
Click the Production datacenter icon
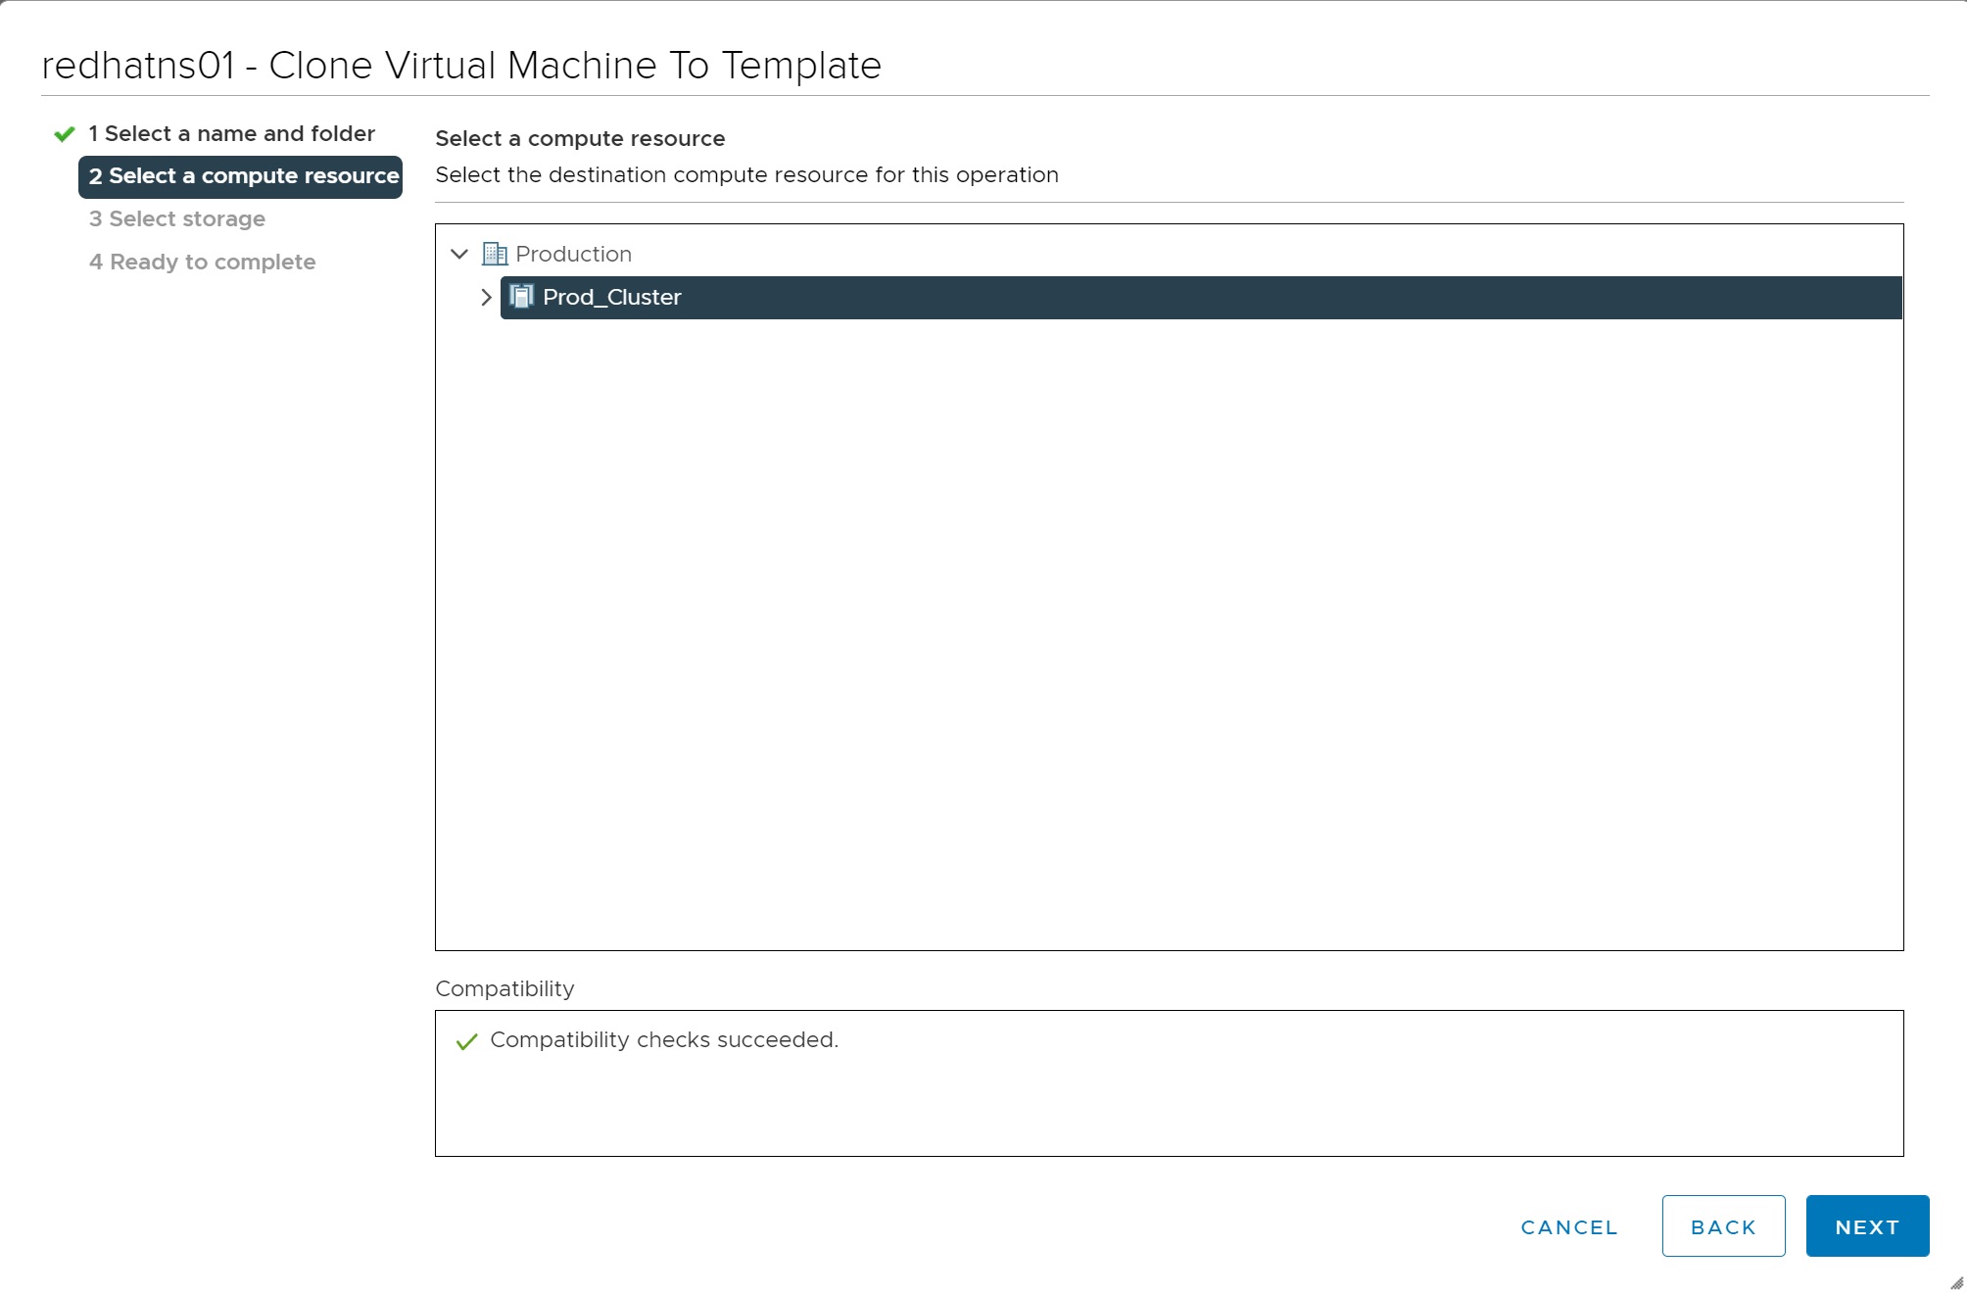click(x=495, y=255)
